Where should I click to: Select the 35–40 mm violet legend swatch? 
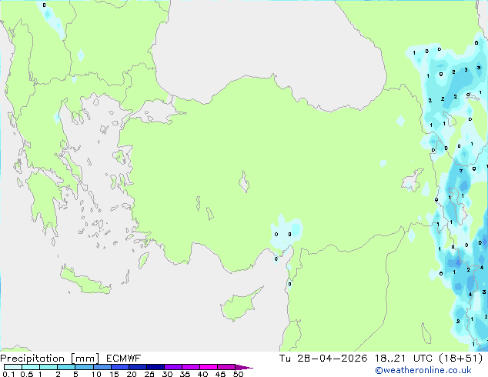[190, 367]
